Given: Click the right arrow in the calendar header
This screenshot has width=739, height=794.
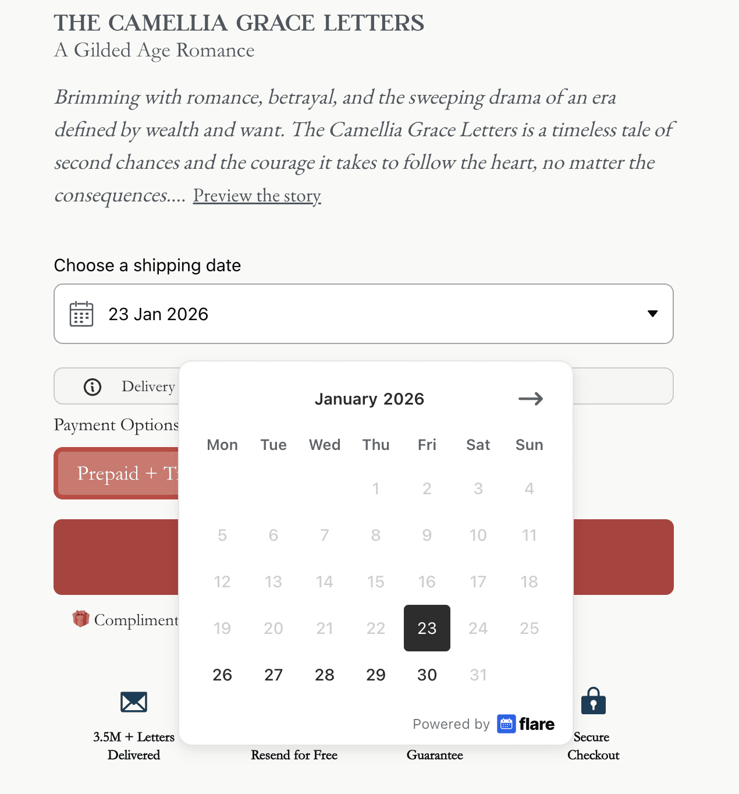Looking at the screenshot, I should point(530,399).
